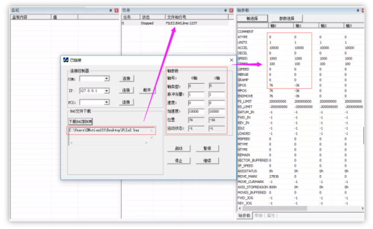Click the 文件和行号 column header in 任务 panel
Viewport: 373px width, 229px height.
coord(197,17)
